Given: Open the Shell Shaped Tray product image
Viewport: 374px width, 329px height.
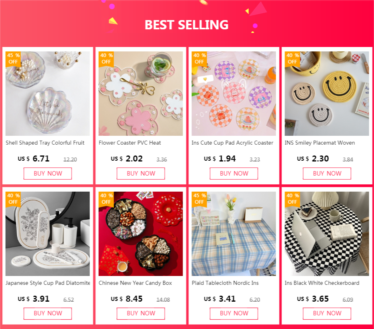Looking at the screenshot, I should [x=48, y=94].
